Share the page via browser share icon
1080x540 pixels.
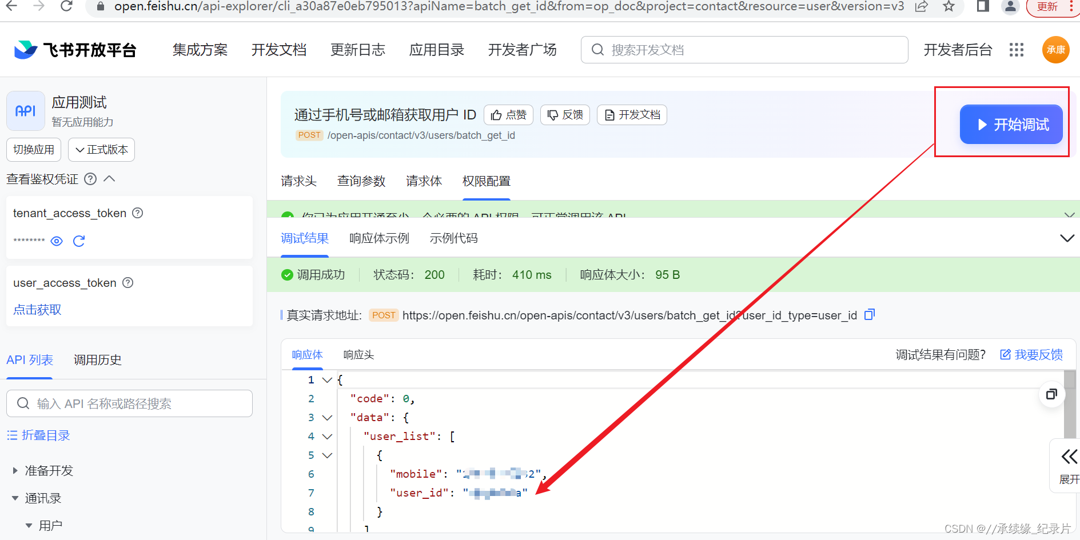[922, 6]
